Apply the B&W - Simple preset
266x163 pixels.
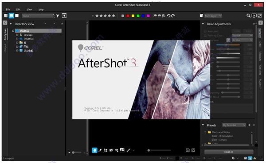point(219,140)
